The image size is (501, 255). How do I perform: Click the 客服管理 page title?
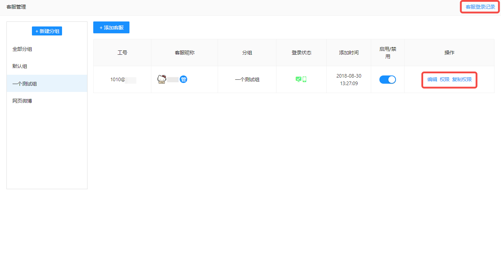[x=17, y=7]
